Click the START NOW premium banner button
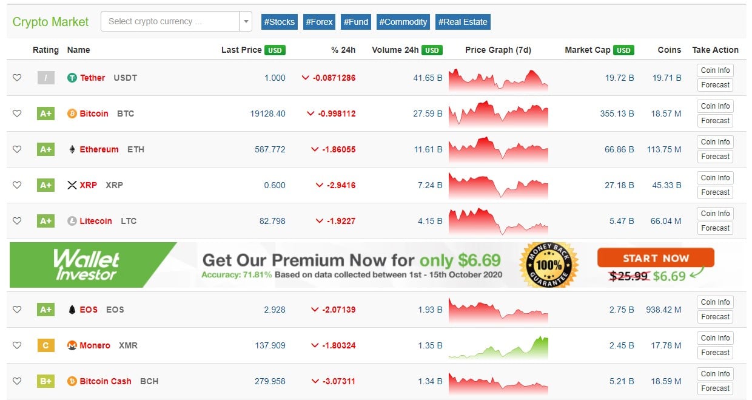Image resolution: width=752 pixels, height=400 pixels. click(656, 258)
